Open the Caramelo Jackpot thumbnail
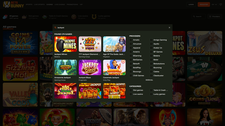Screen dimensions: 225x126 [114, 67]
